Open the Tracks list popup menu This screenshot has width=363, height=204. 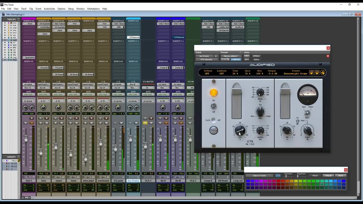pos(18,20)
